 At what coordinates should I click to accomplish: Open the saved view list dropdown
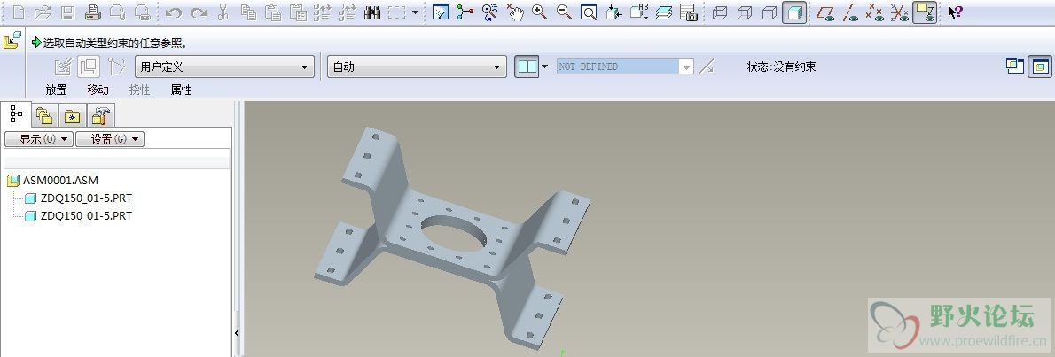pyautogui.click(x=639, y=12)
